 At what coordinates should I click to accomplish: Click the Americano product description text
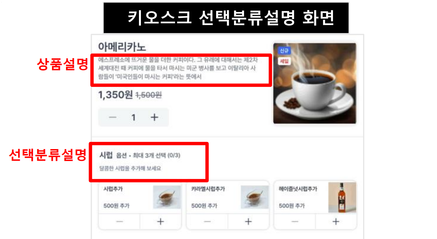coord(178,68)
